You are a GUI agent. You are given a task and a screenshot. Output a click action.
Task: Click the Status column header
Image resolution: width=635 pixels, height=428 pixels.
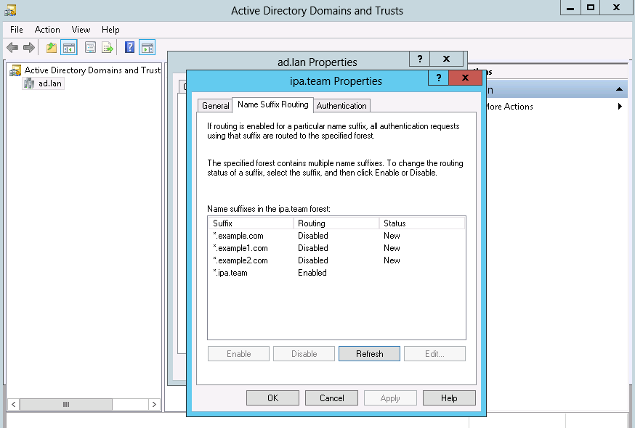[x=422, y=223]
